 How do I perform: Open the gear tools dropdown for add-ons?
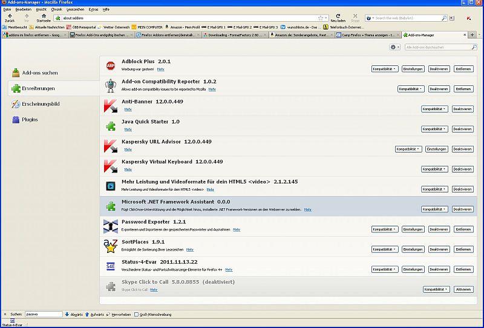pyautogui.click(x=394, y=47)
